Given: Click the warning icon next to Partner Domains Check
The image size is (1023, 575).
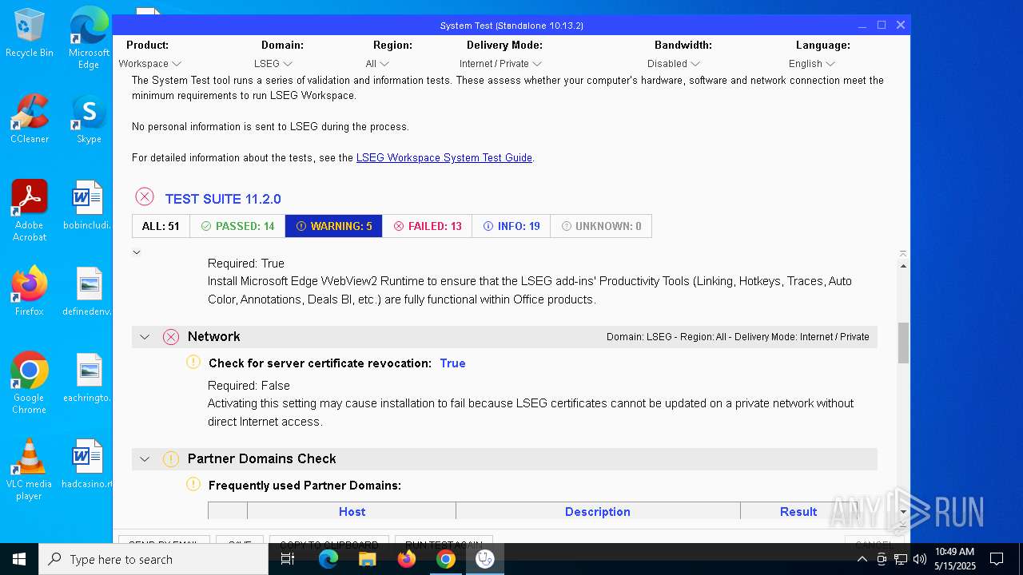Looking at the screenshot, I should 171,459.
